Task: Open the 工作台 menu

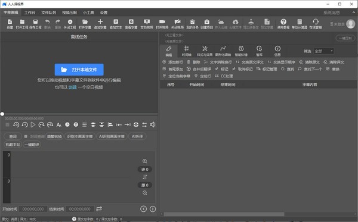Action: (x=30, y=12)
